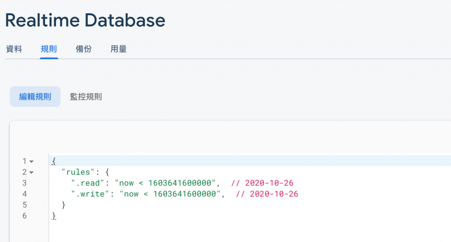The width and height of the screenshot is (451, 242).
Task: Click line number 3 in the gutter
Action: (25, 183)
